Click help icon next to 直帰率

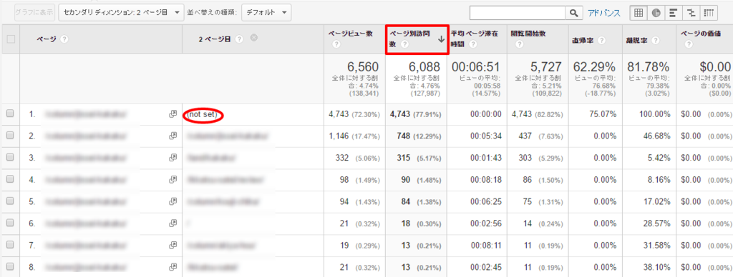click(x=601, y=41)
